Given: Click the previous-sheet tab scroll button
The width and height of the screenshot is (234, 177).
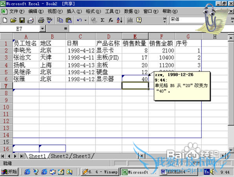Looking at the screenshot, I should click(x=9, y=156).
